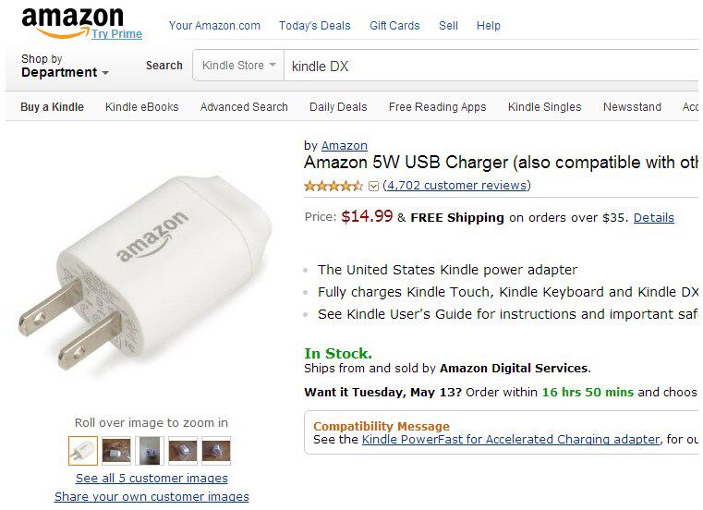The width and height of the screenshot is (703, 510).
Task: Open Kindle Singles navigation item
Action: [544, 107]
